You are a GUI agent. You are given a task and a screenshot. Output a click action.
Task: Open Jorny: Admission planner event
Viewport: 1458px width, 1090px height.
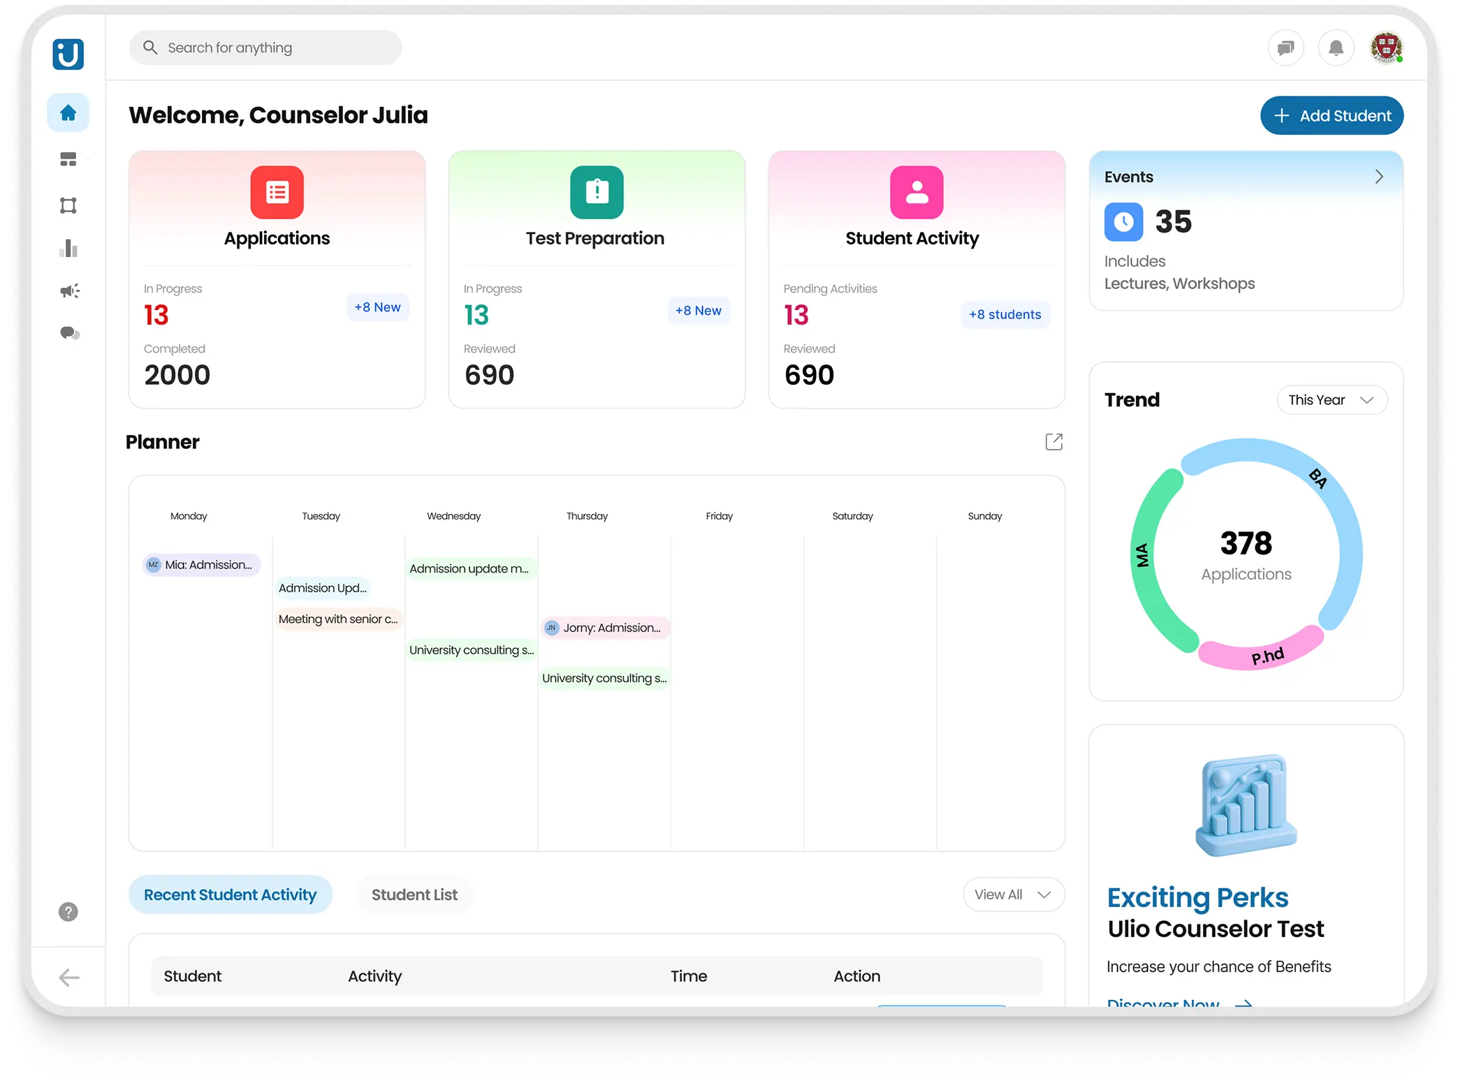605,628
